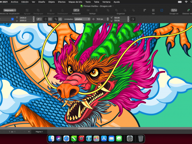Open the Unidades píxeles dropdown
Image resolution: width=192 pixels, height=144 pixels.
[x=82, y=19]
